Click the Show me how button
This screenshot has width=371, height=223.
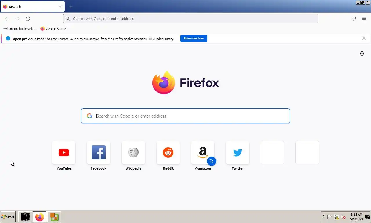pyautogui.click(x=194, y=38)
